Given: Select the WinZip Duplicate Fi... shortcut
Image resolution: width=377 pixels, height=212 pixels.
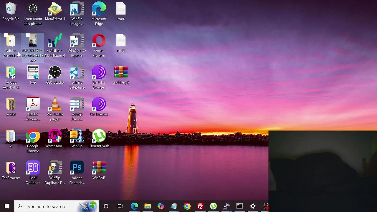Looking at the screenshot, I should [55, 173].
